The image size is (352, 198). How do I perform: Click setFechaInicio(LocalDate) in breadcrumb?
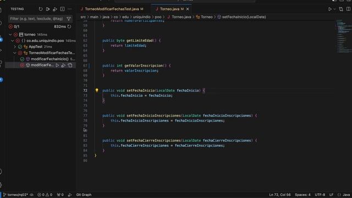click(x=244, y=17)
